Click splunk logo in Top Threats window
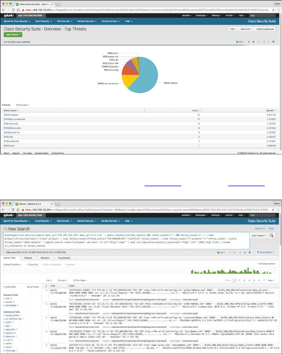Viewport: 282px width, 354px height. pos(9,15)
